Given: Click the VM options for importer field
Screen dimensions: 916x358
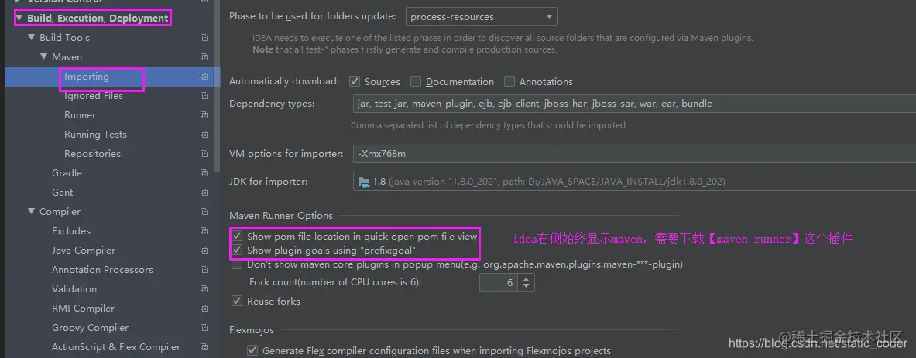Looking at the screenshot, I should click(634, 154).
